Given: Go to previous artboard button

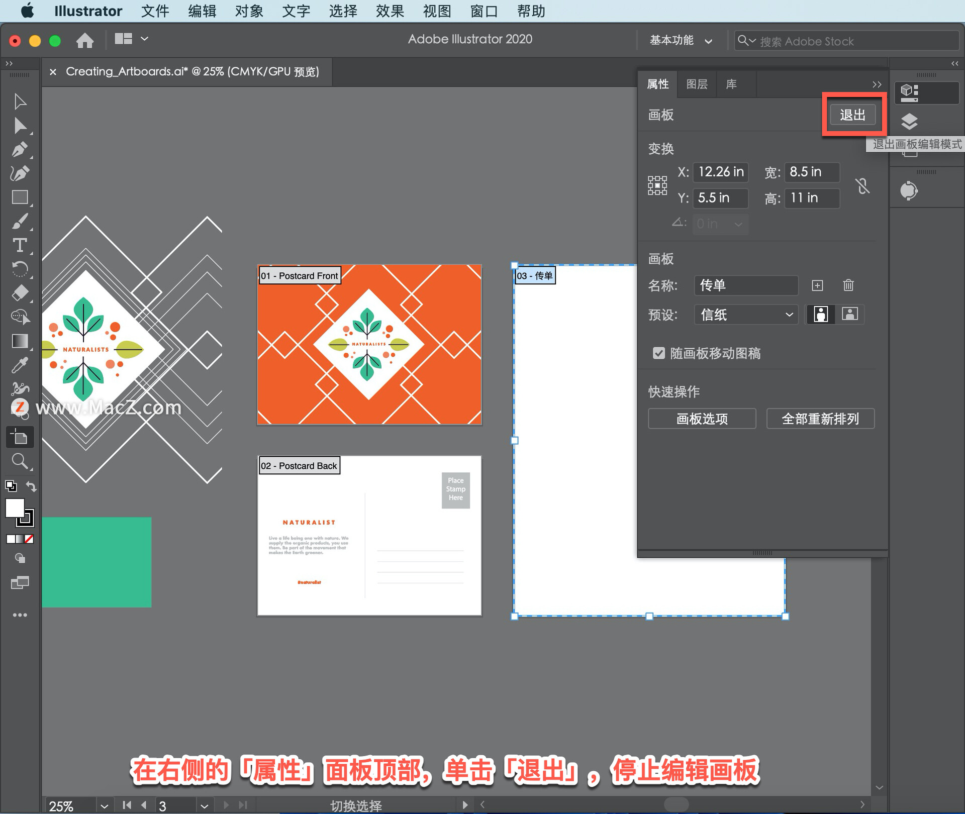Looking at the screenshot, I should 144,805.
